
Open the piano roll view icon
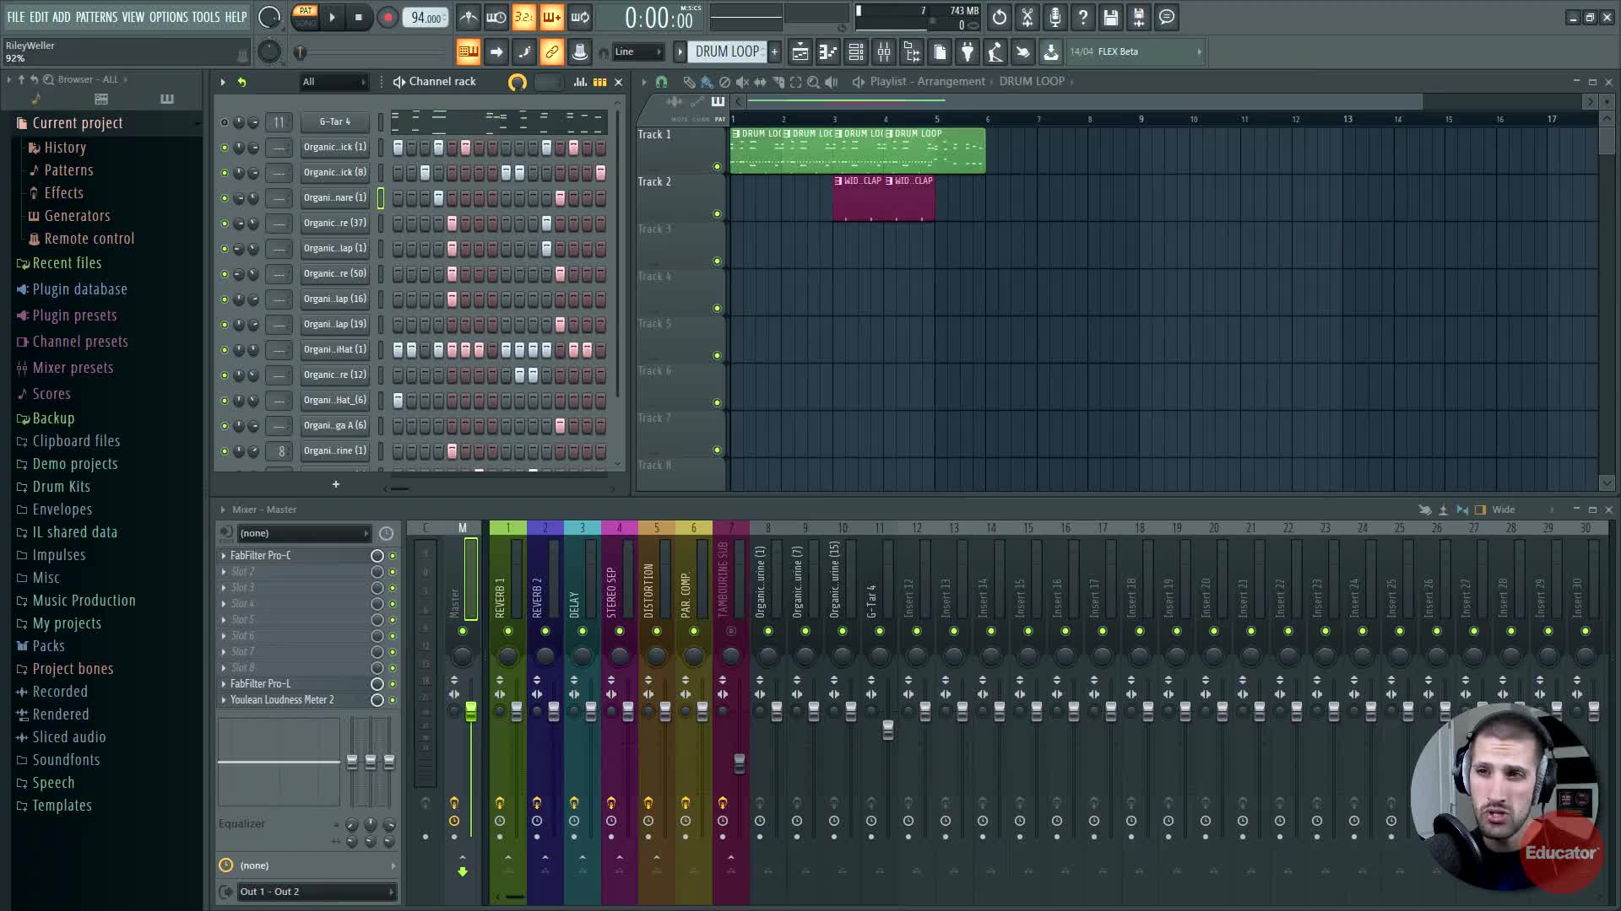[827, 52]
